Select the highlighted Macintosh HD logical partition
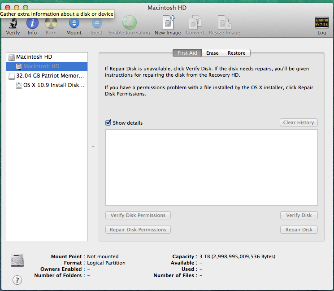This screenshot has height=291, width=334. [47, 66]
